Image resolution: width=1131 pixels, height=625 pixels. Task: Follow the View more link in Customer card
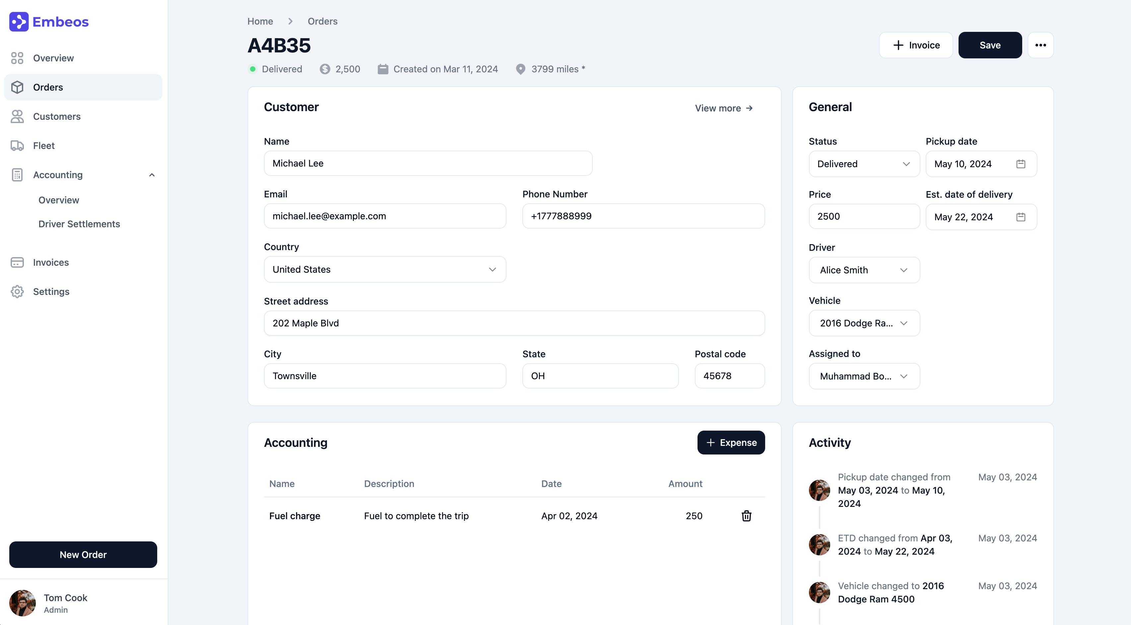(x=724, y=108)
